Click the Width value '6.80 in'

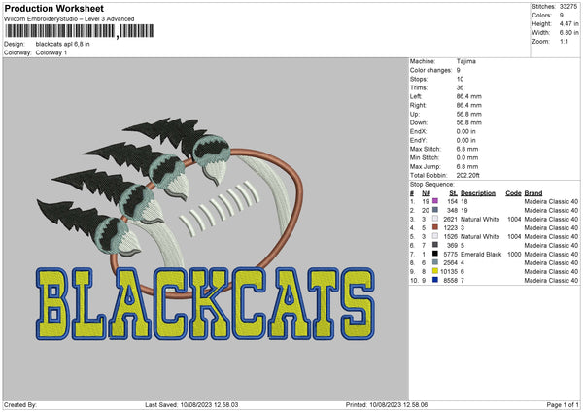tap(568, 33)
